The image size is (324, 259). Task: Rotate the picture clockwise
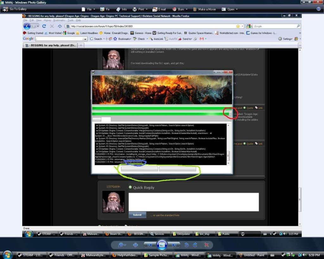point(195,245)
